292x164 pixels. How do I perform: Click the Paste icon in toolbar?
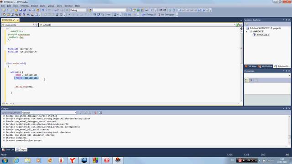[38, 10]
